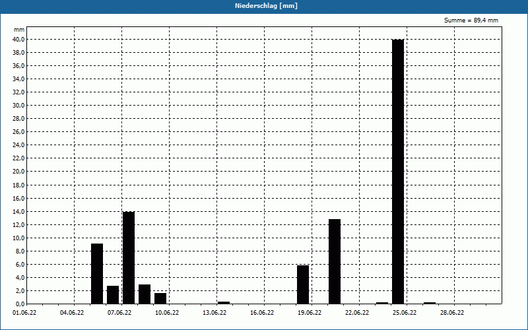Viewport: 528px width, 330px height.
Task: Click the x-axis label 19.06.22
Action: coord(309,313)
